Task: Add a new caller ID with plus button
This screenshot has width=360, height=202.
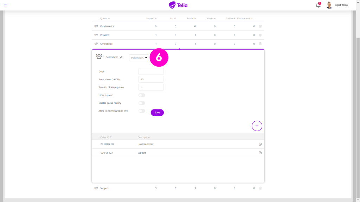Action: pos(257,126)
